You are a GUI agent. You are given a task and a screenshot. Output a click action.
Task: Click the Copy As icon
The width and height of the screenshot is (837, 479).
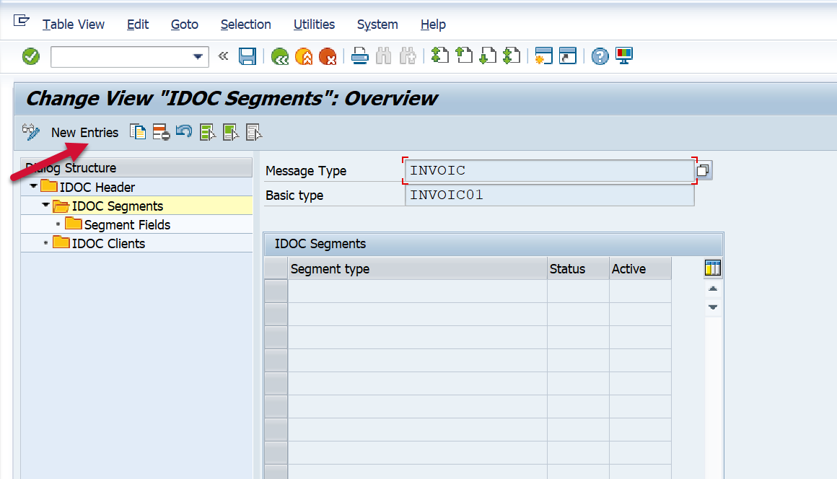(x=137, y=132)
